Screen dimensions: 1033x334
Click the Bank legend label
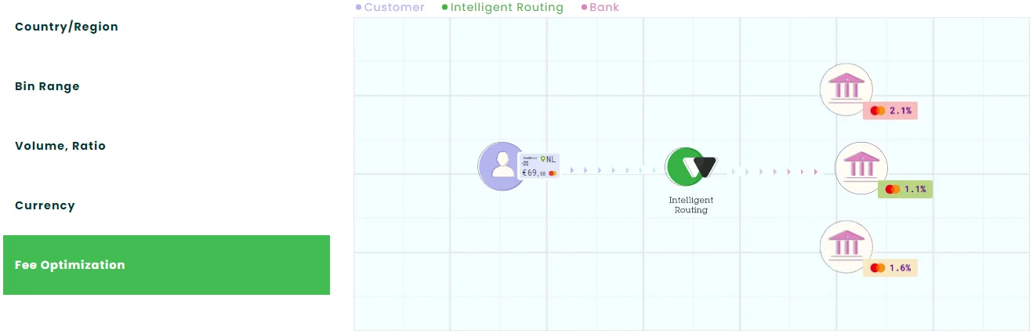pos(604,7)
